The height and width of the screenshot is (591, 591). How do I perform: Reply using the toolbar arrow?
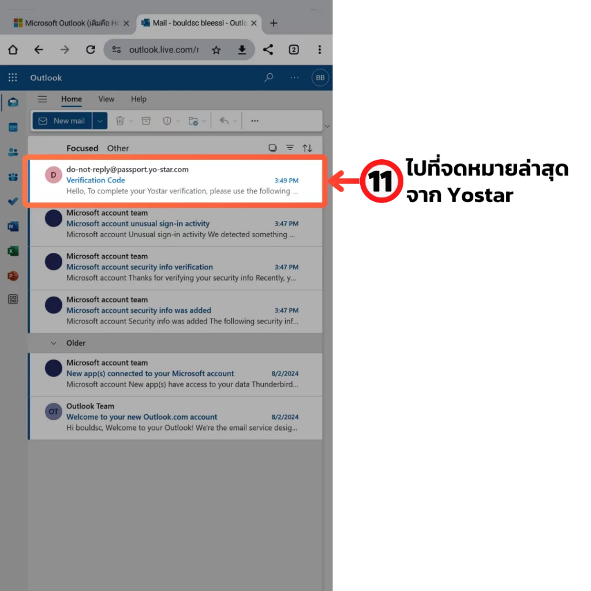(224, 121)
